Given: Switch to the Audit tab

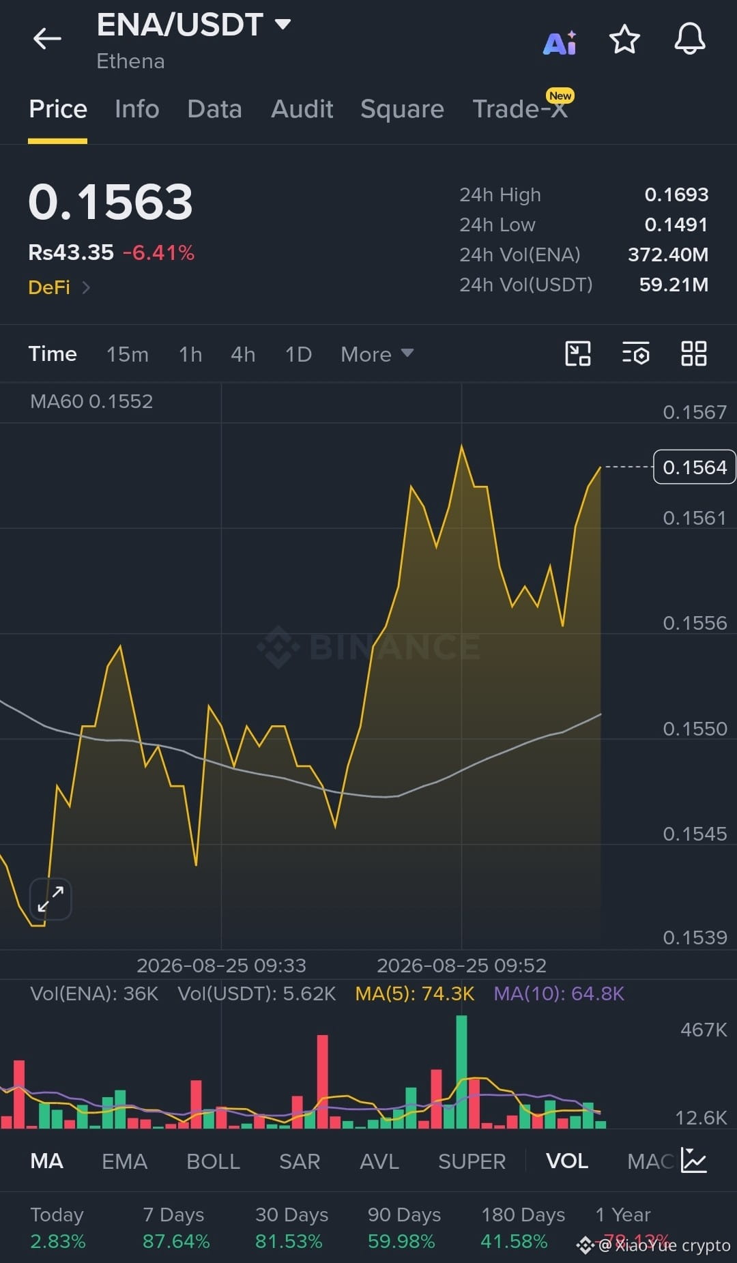Looking at the screenshot, I should click(302, 109).
